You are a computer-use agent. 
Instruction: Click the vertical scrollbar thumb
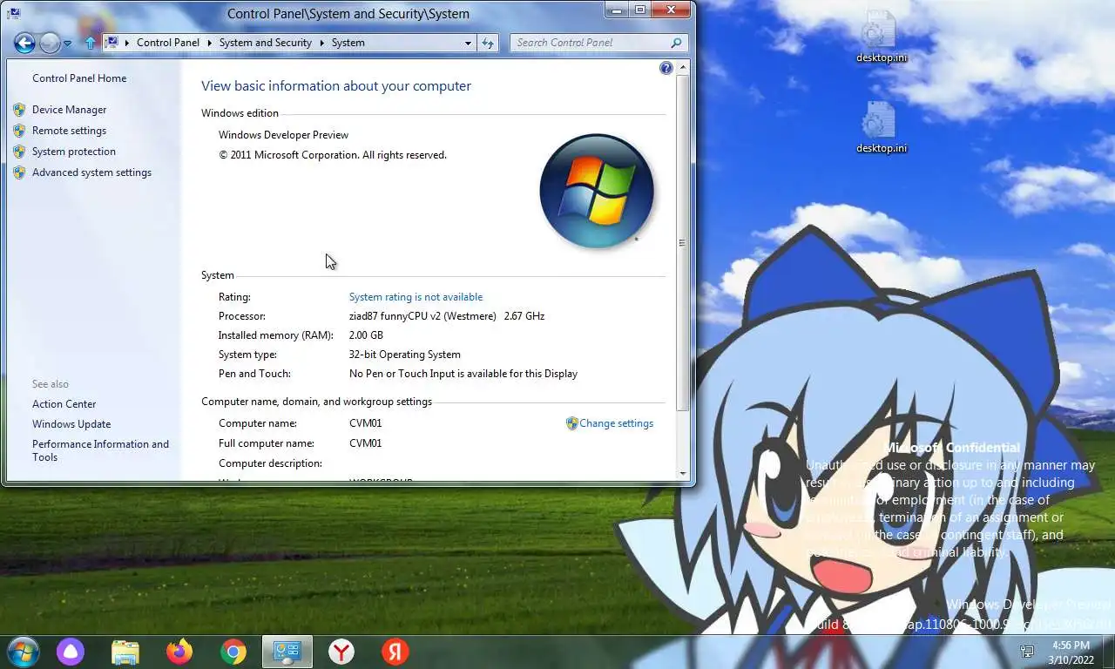click(683, 242)
